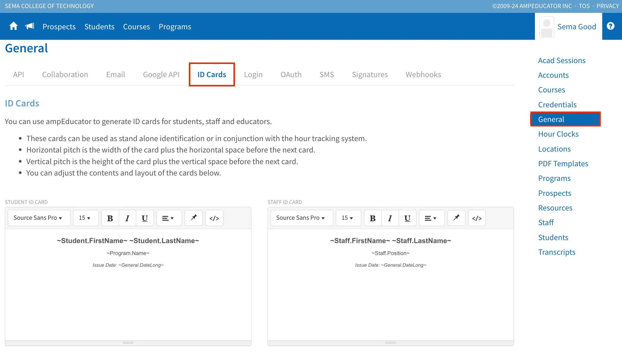Open Programs in the top navbar
This screenshot has width=622, height=354.
(x=175, y=27)
